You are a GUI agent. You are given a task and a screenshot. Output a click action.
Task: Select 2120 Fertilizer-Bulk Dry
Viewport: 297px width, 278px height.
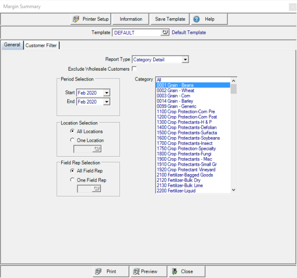193,180
